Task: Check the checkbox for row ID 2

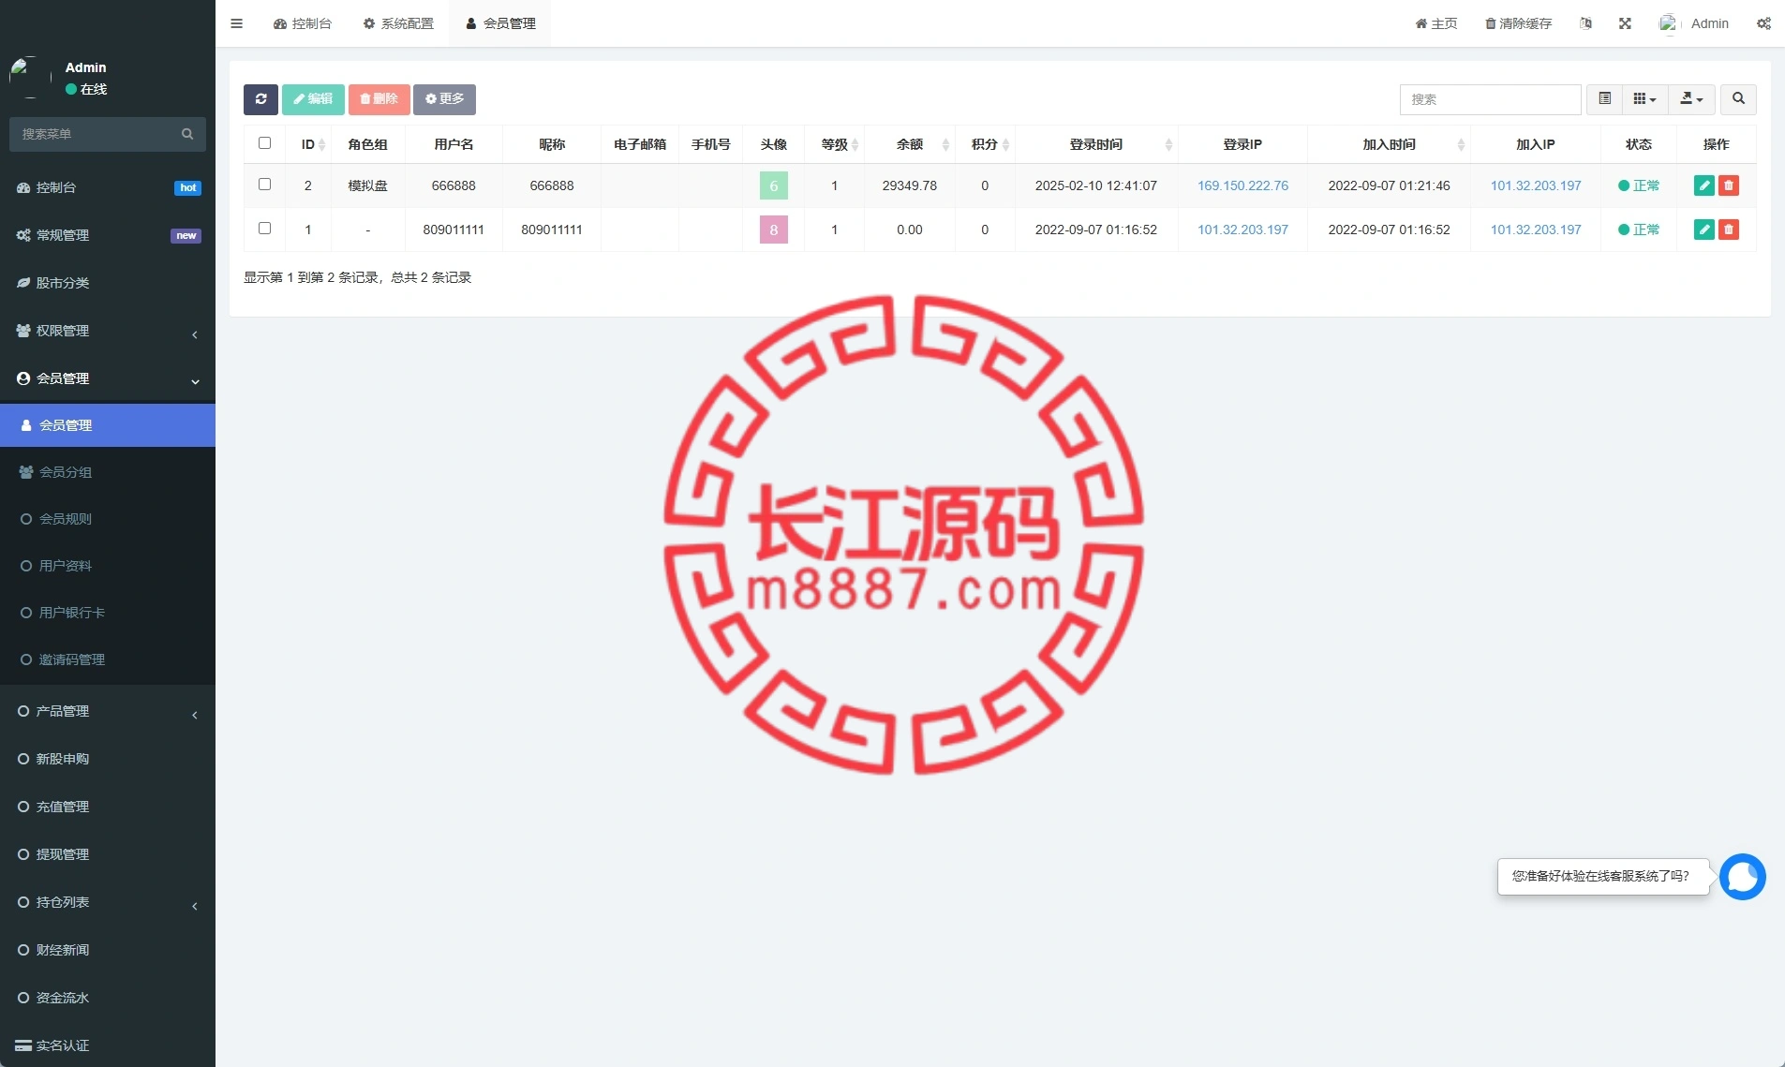Action: click(264, 185)
